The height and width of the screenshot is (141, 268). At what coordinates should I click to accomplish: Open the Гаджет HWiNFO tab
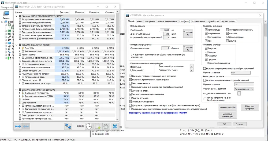229,21
